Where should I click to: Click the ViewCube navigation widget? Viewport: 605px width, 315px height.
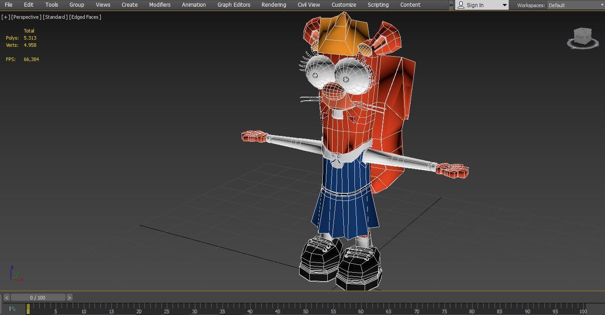pyautogui.click(x=583, y=38)
